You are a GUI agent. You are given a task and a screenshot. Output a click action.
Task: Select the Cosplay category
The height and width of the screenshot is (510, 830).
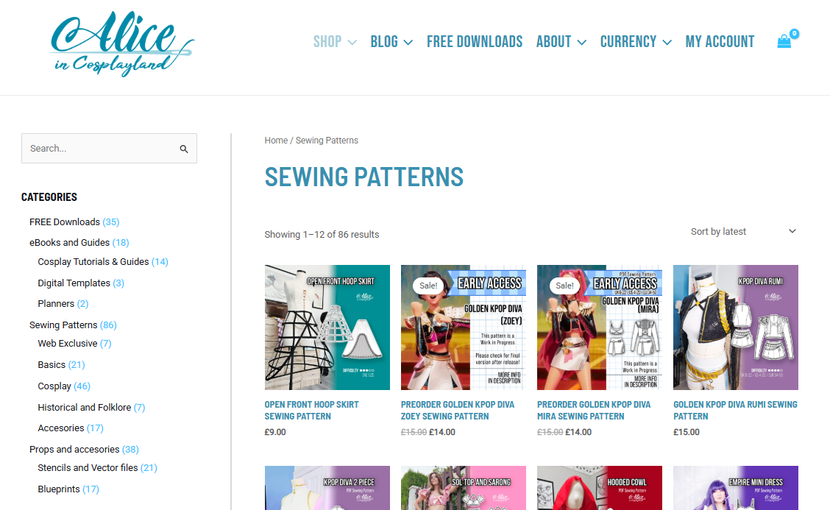54,386
